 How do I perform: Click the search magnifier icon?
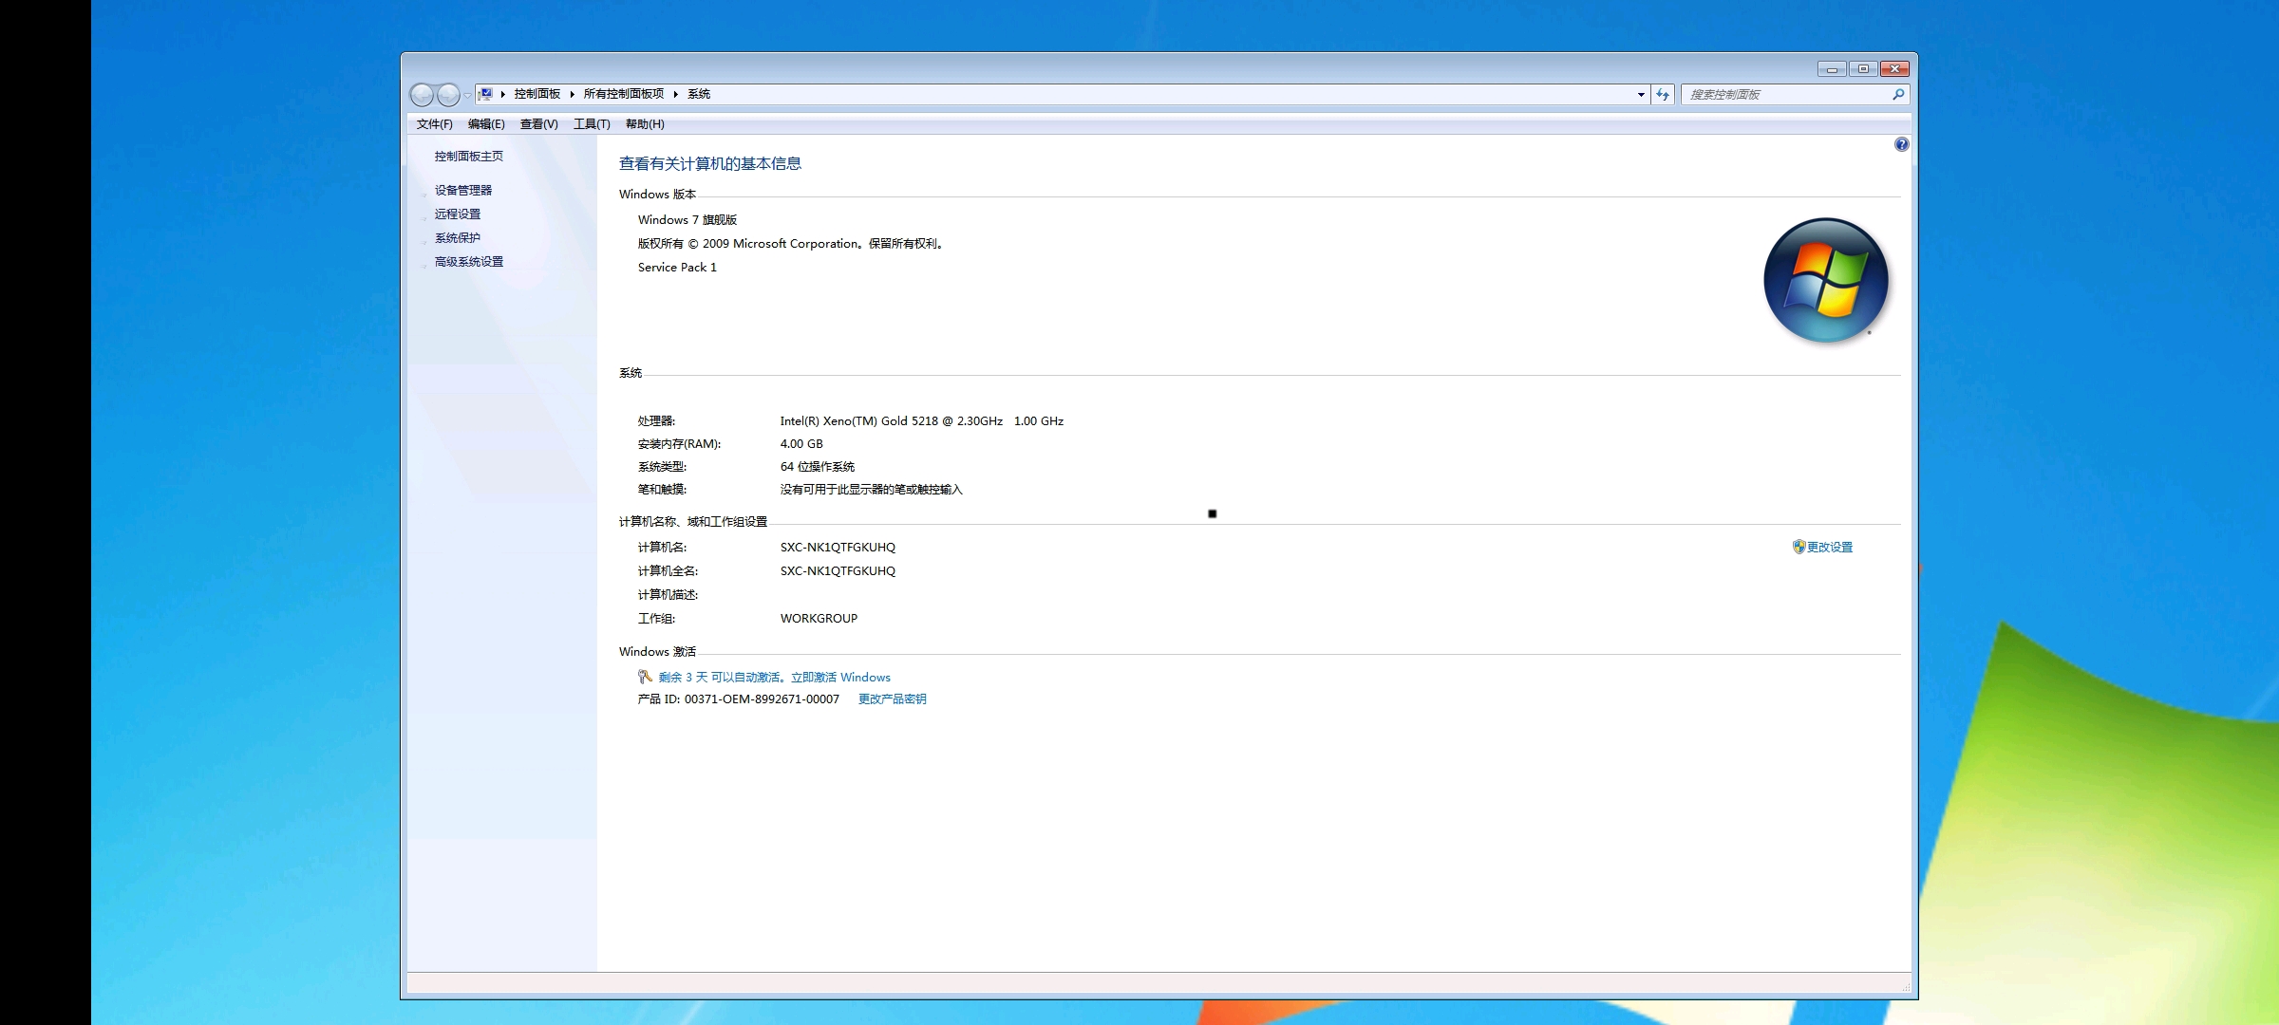pyautogui.click(x=1898, y=95)
